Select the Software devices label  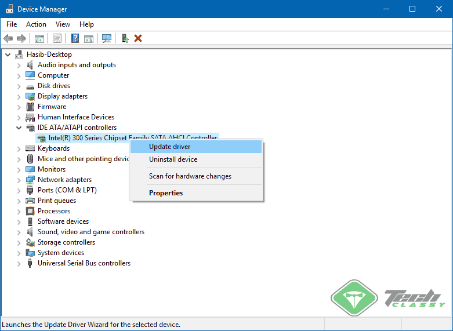[x=63, y=221]
